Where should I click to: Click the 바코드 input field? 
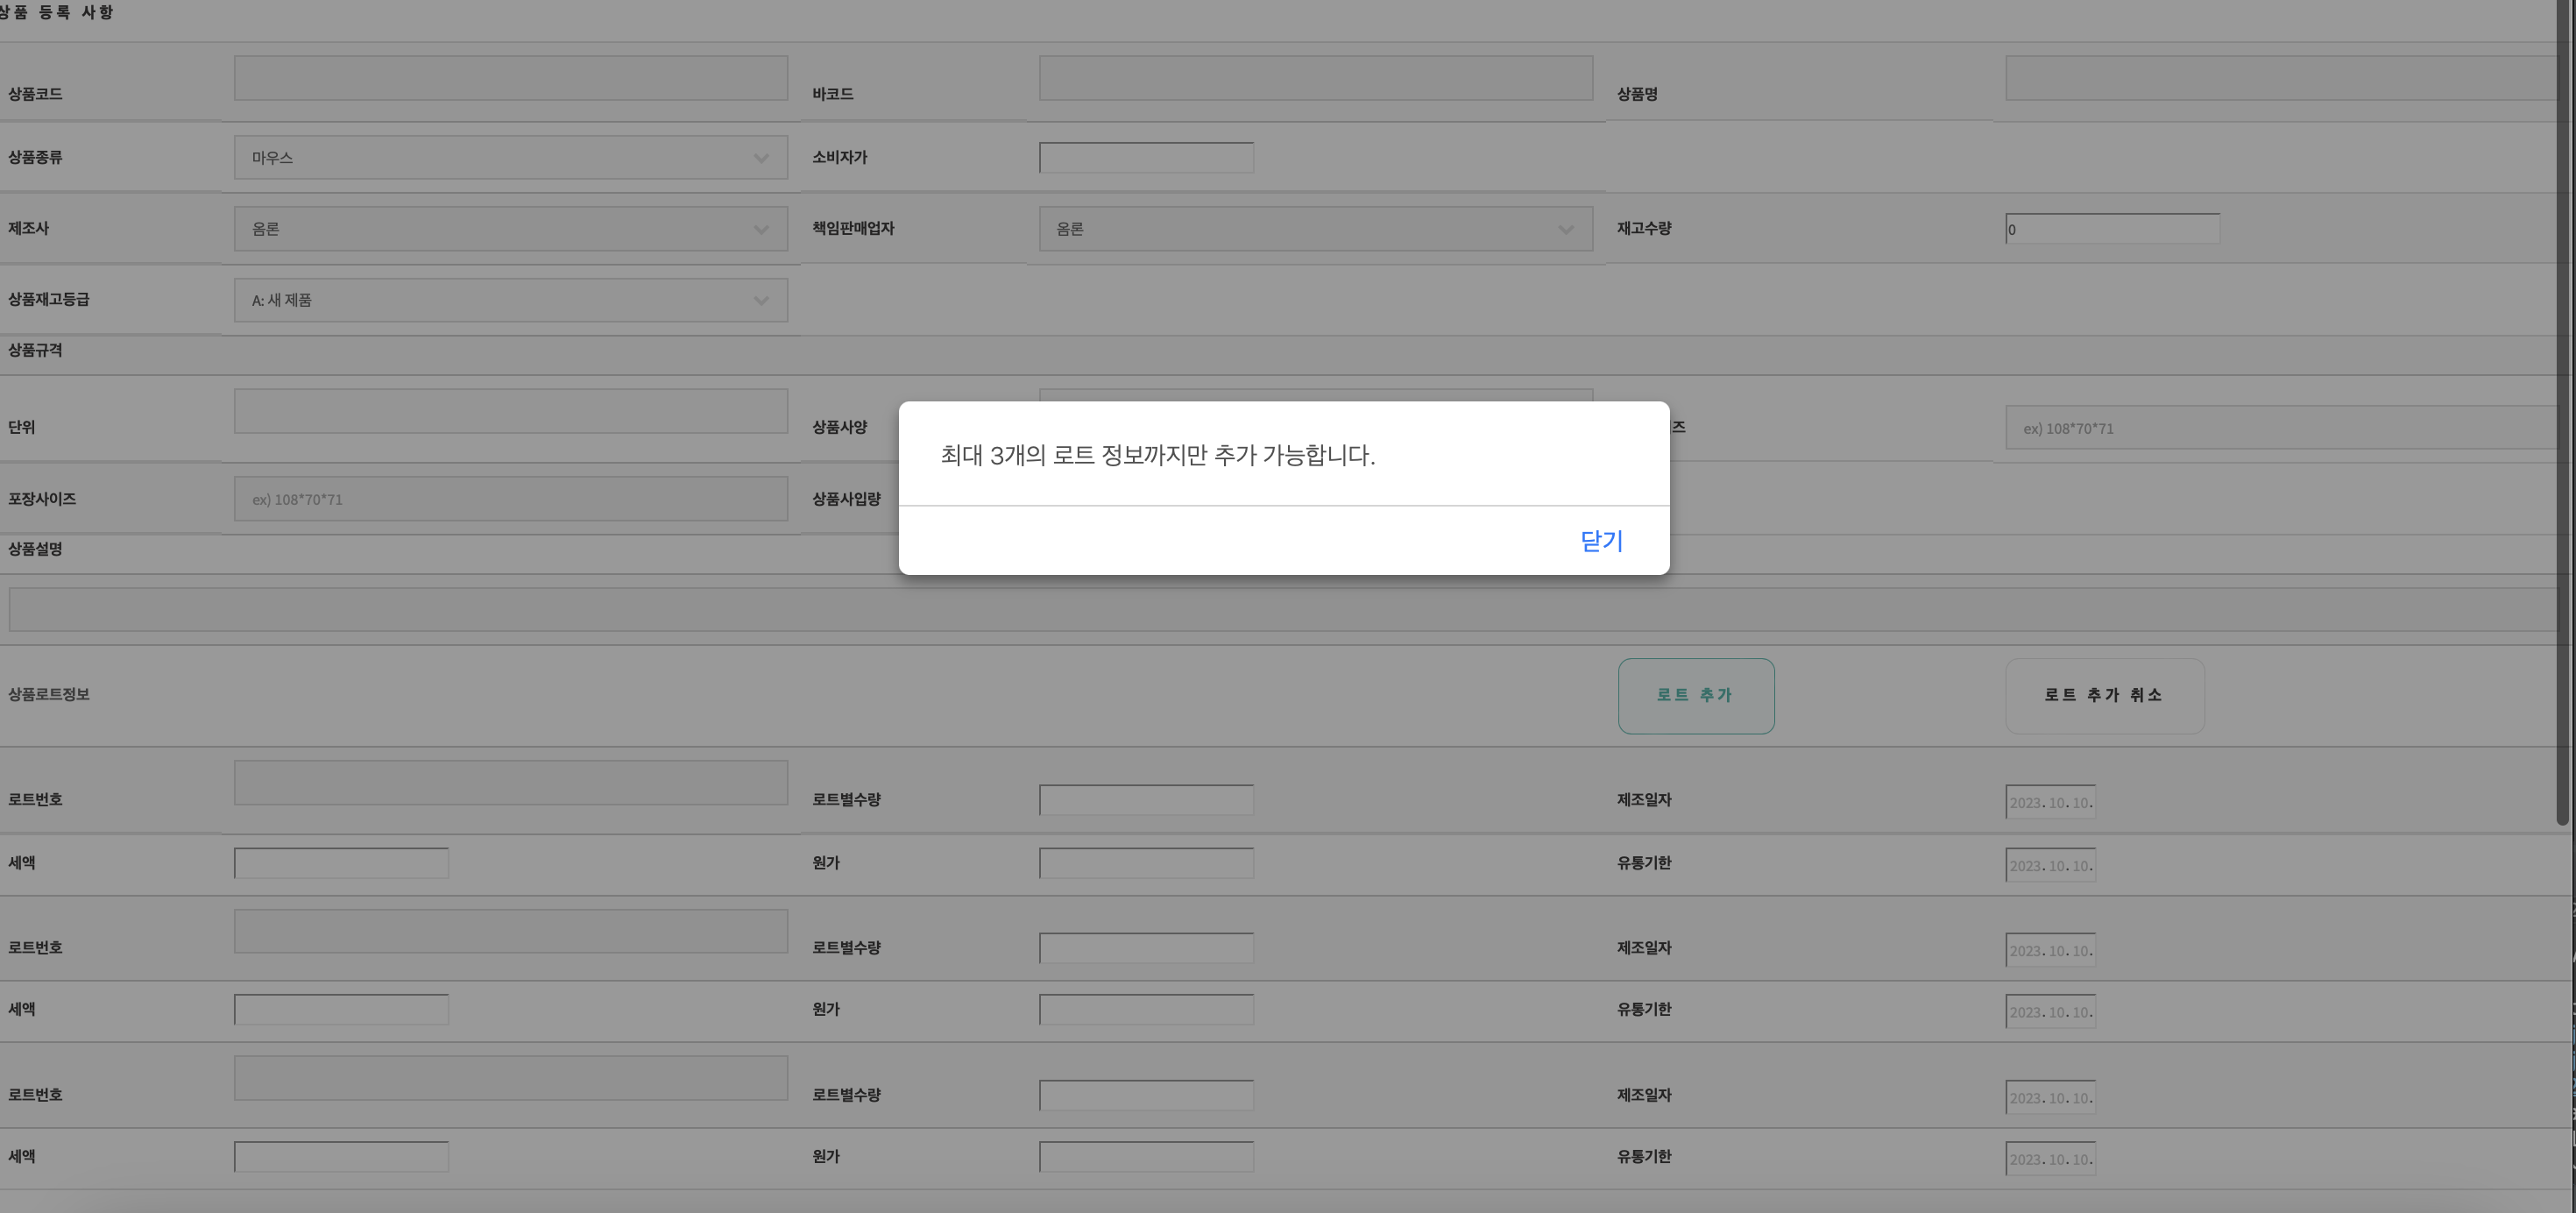1315,78
